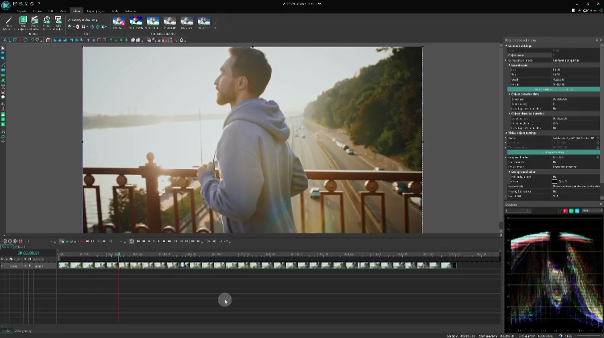Open the View ribbon tab

click(x=63, y=11)
